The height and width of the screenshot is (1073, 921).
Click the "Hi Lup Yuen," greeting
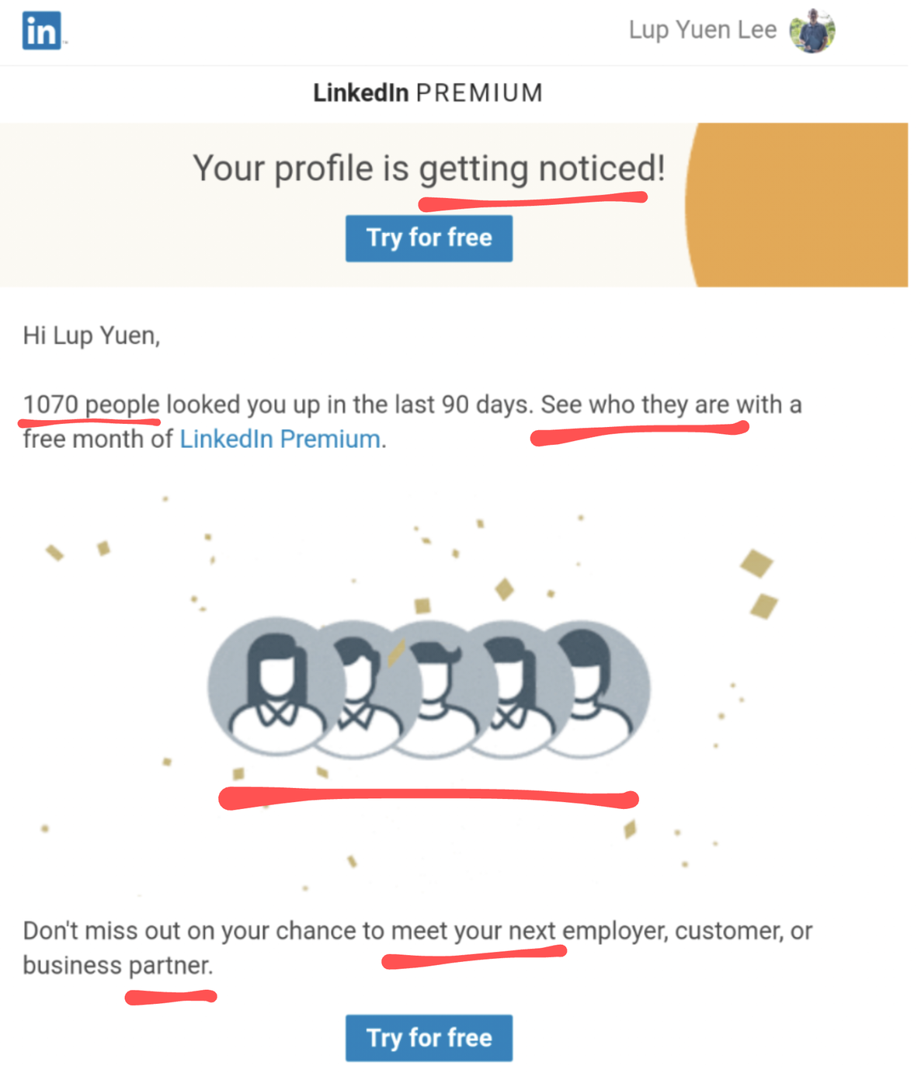tap(92, 335)
